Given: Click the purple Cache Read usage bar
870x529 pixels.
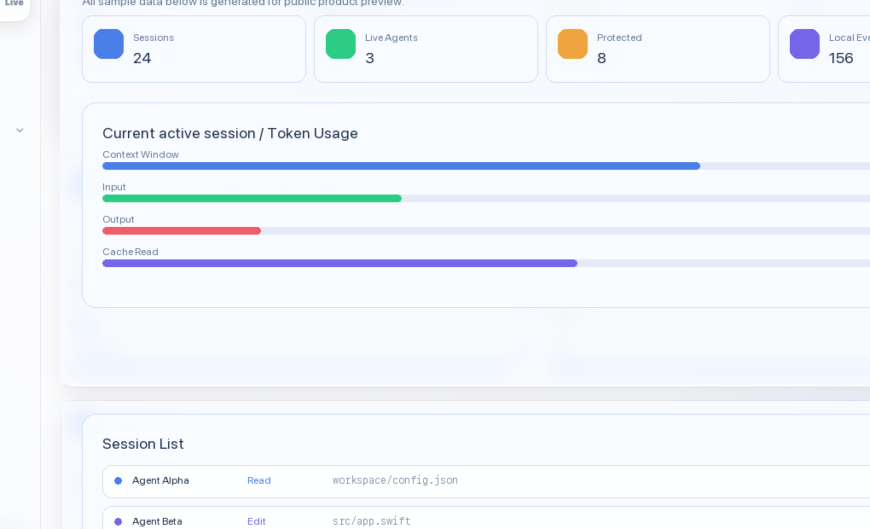Looking at the screenshot, I should pyautogui.click(x=339, y=263).
